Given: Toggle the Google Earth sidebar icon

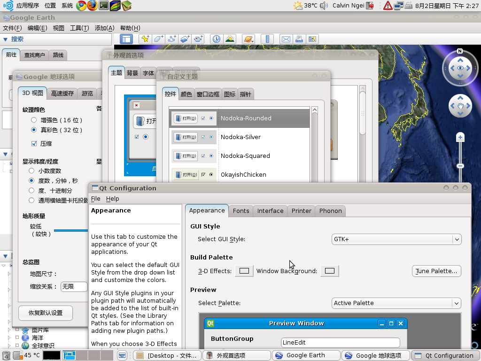Looking at the screenshot, I should pyautogui.click(x=126, y=39).
